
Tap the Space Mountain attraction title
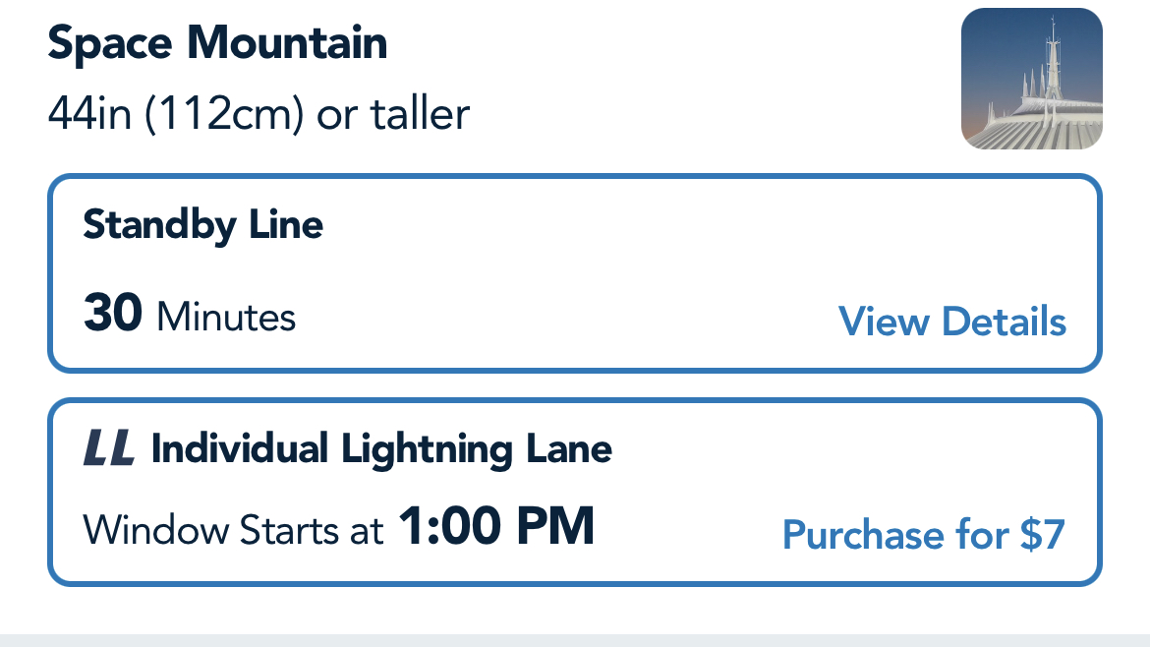(217, 43)
